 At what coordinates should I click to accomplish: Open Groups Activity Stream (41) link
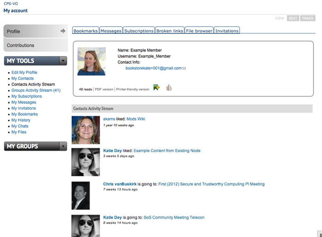click(36, 90)
